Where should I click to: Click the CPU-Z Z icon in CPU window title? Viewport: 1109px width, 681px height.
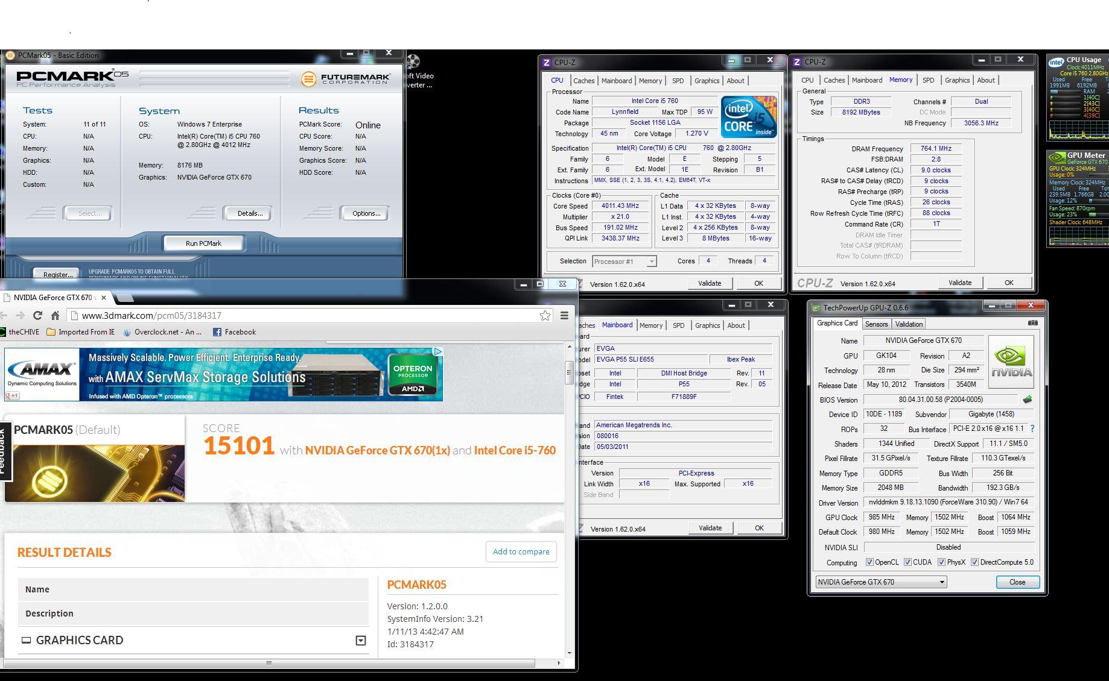click(546, 62)
